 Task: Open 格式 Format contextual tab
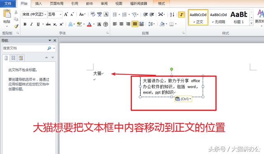(161, 3)
